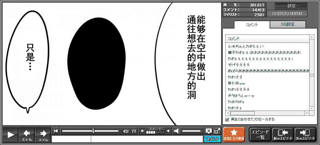Go to the next episode (次のエピソード)
The height and width of the screenshot is (145, 320).
click(x=305, y=135)
